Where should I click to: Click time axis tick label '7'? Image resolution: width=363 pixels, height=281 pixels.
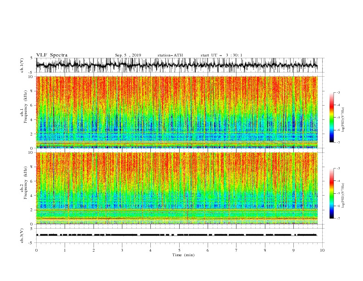coord(236,250)
